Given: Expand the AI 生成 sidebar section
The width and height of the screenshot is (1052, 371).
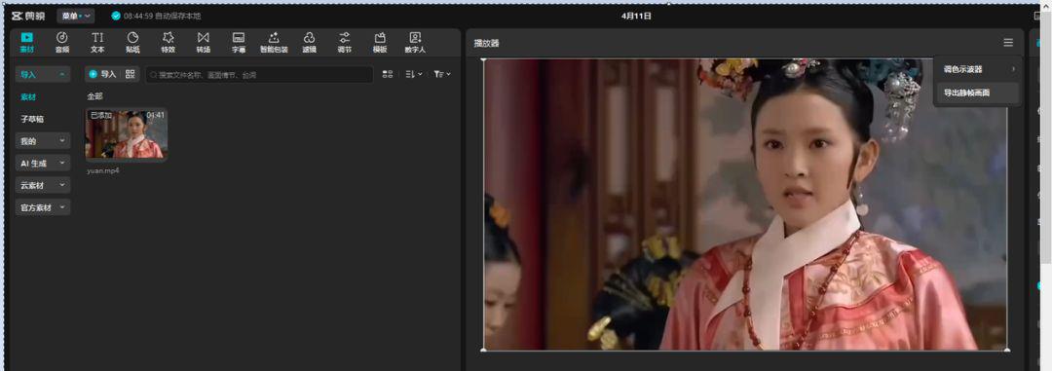Looking at the screenshot, I should point(43,163).
